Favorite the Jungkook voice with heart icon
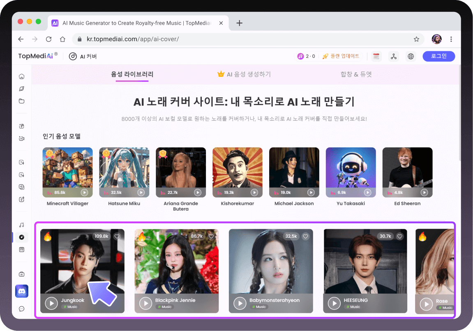This screenshot has width=473, height=331. 117,236
